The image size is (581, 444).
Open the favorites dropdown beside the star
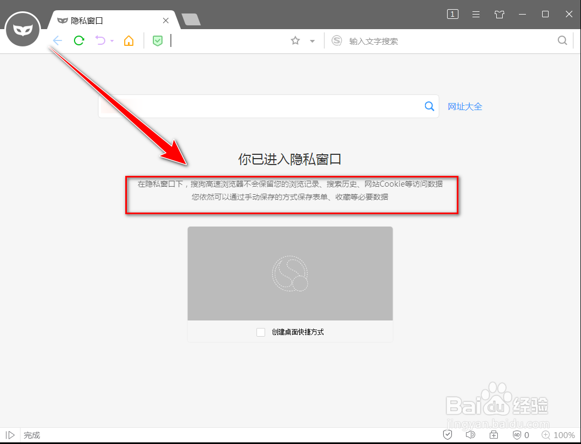pos(312,40)
